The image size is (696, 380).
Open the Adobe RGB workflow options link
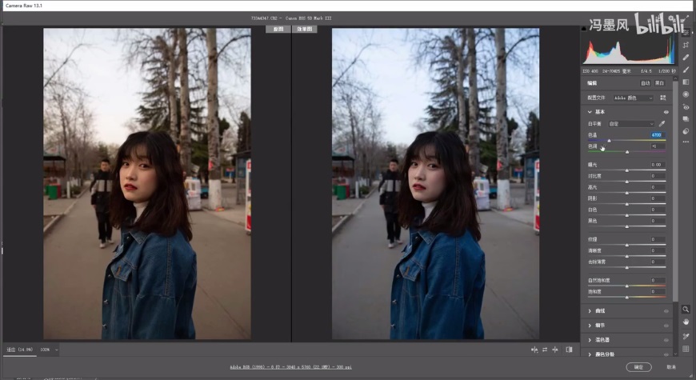click(x=290, y=367)
